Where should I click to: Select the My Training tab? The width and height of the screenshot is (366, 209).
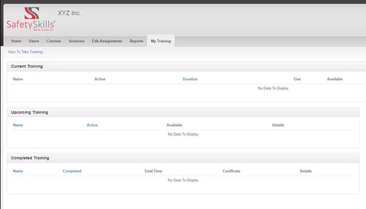point(161,41)
